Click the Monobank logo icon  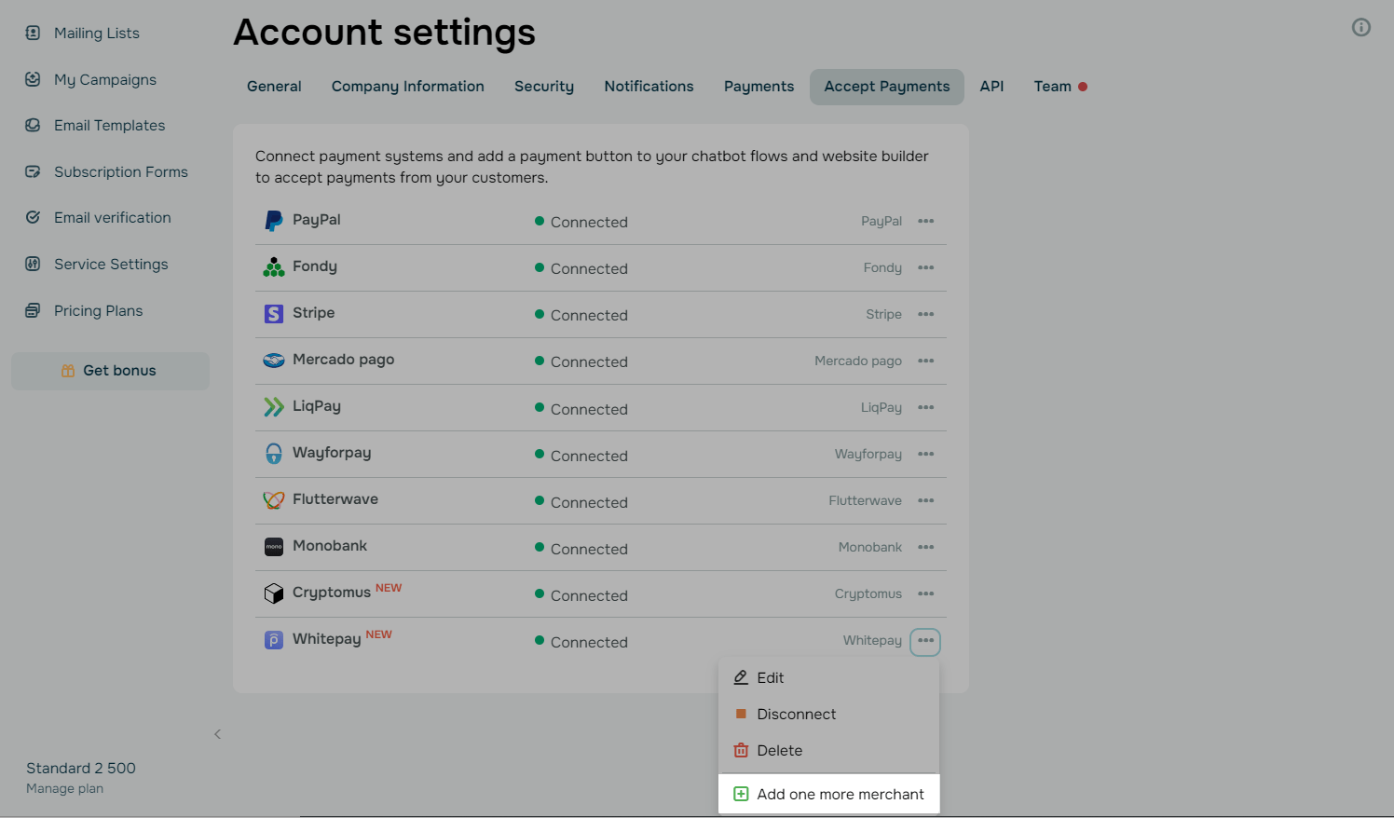(x=273, y=547)
